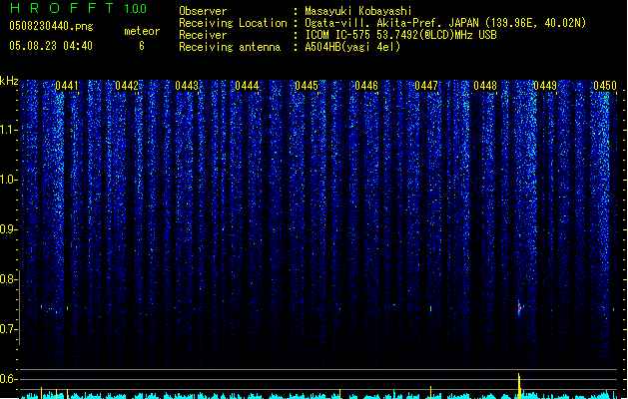This screenshot has height=399, width=628.
Task: Click the 0444 time marker
Action: click(247, 86)
